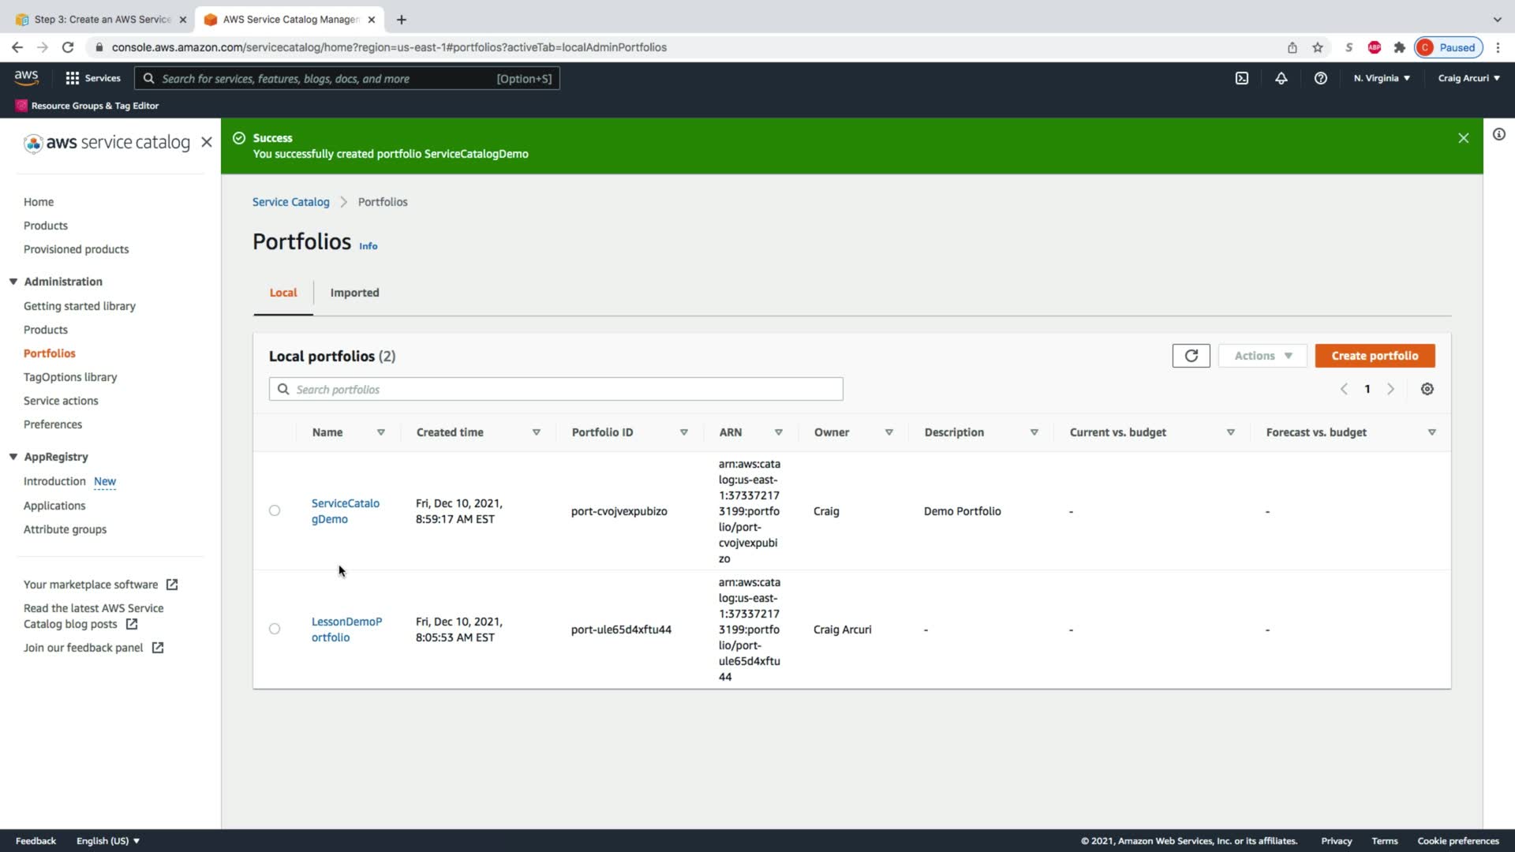Collapse the service catalog side navigation
Viewport: 1515px width, 852px height.
(207, 142)
